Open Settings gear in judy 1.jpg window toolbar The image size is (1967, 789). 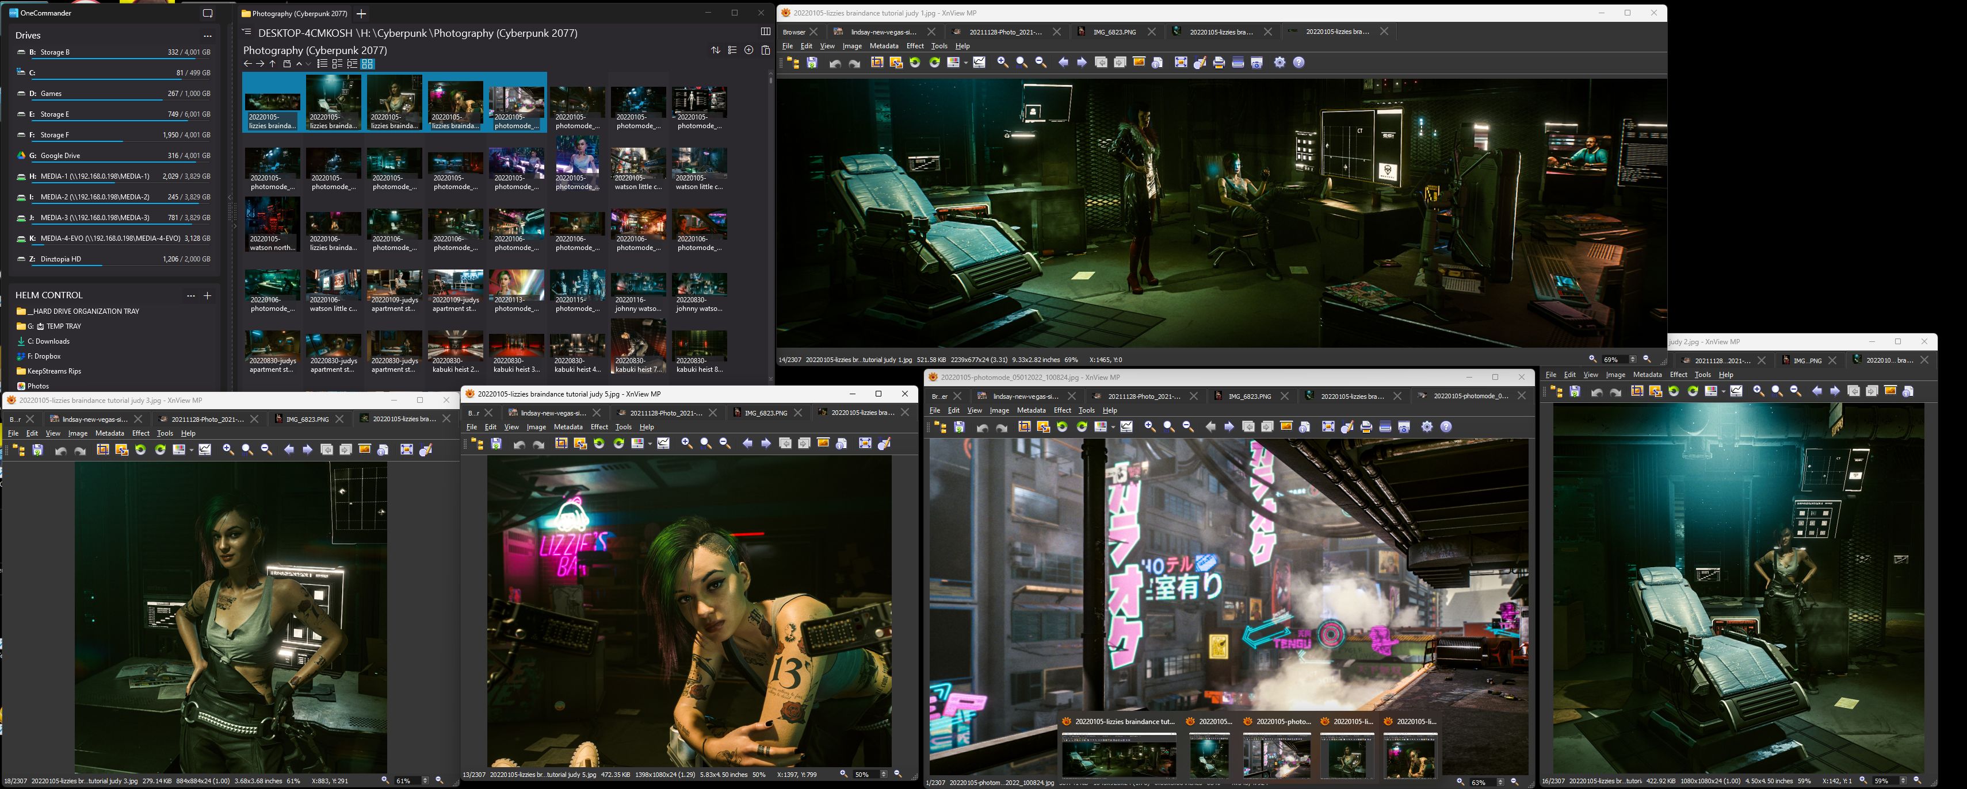click(1279, 63)
